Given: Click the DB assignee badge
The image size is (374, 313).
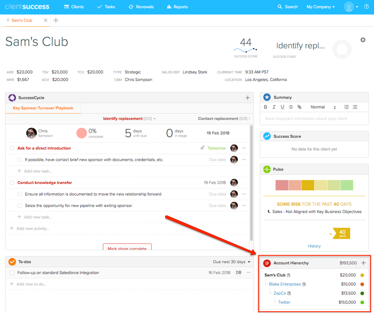Looking at the screenshot, I should pos(238,272).
